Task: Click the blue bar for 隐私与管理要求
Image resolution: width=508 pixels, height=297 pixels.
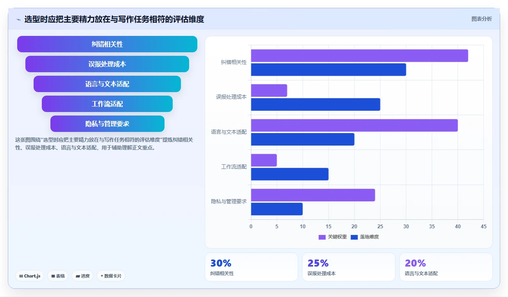Action: (277, 209)
